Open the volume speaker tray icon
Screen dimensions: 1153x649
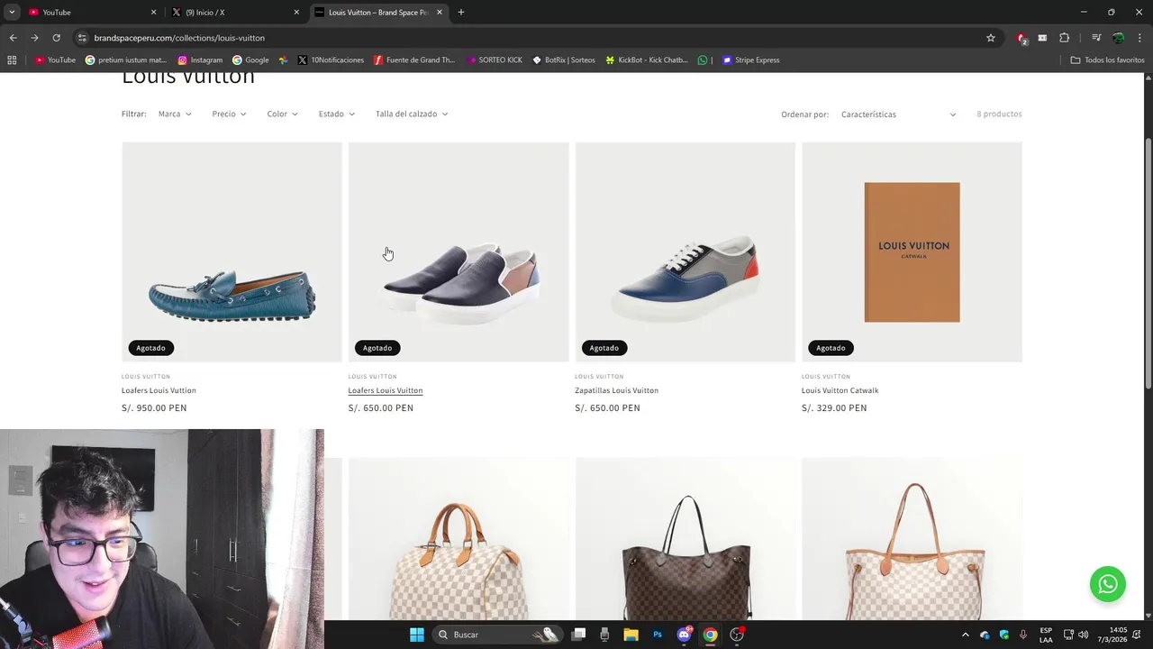(x=1083, y=635)
